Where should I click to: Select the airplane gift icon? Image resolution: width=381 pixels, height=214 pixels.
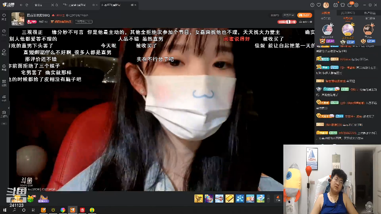pos(219,198)
